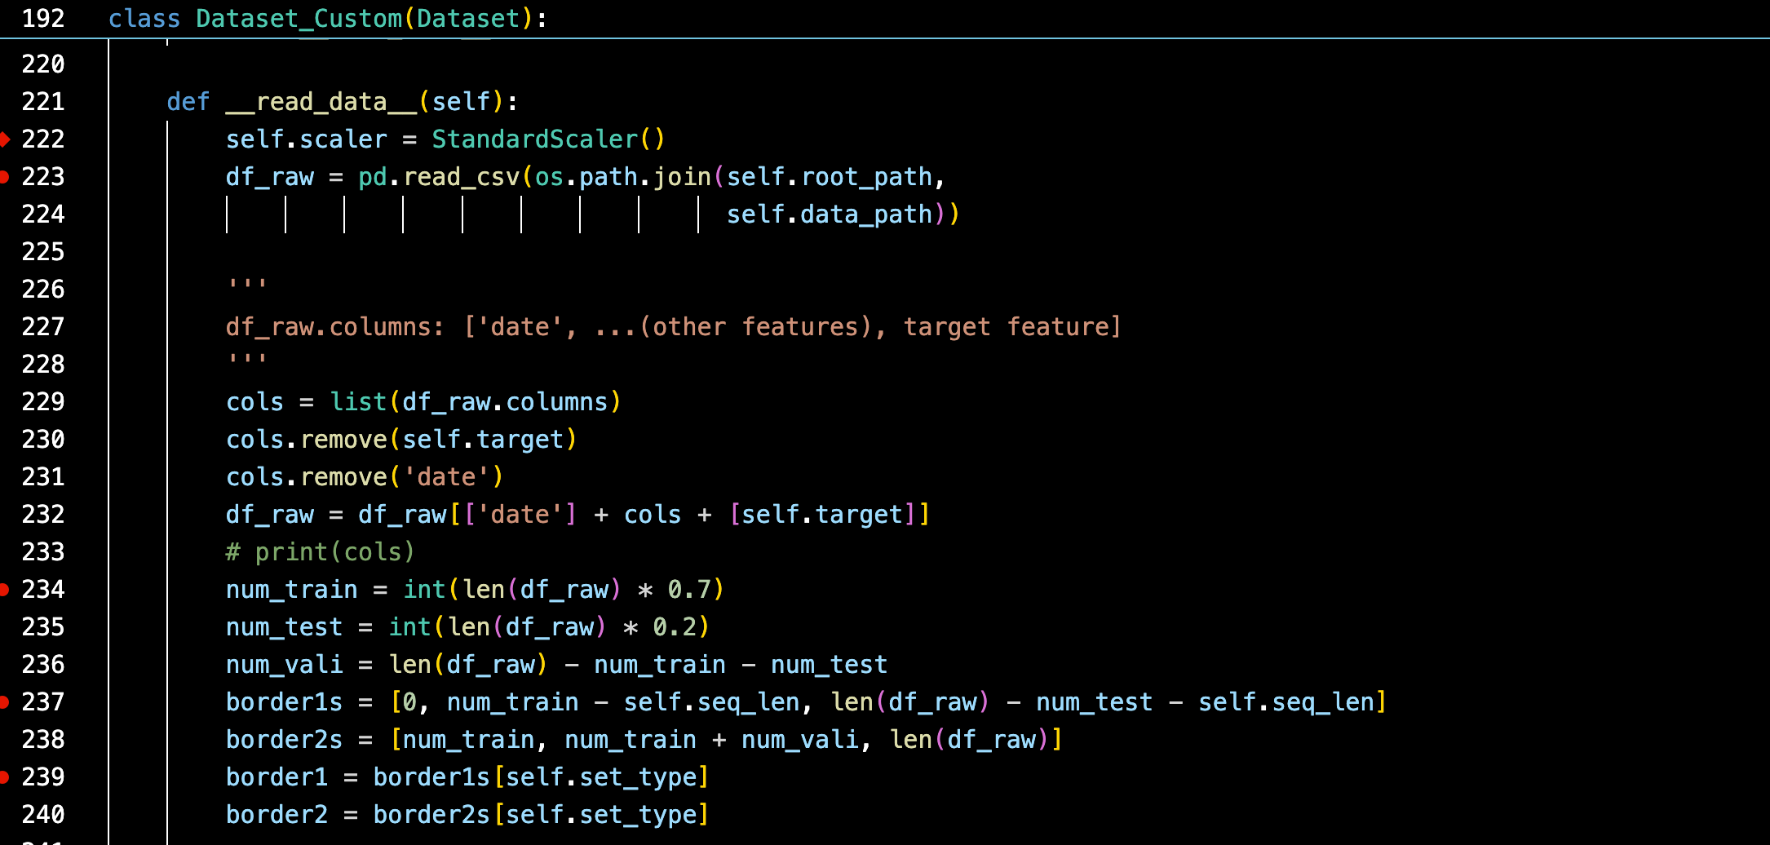Image resolution: width=1770 pixels, height=845 pixels.
Task: Click self.root_path on line 223
Action: 829,177
